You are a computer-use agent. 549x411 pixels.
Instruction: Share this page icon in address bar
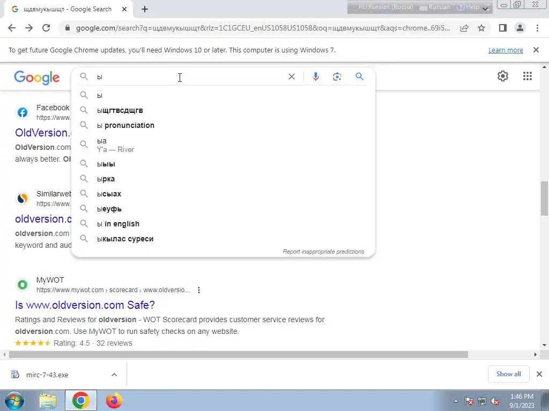(464, 28)
